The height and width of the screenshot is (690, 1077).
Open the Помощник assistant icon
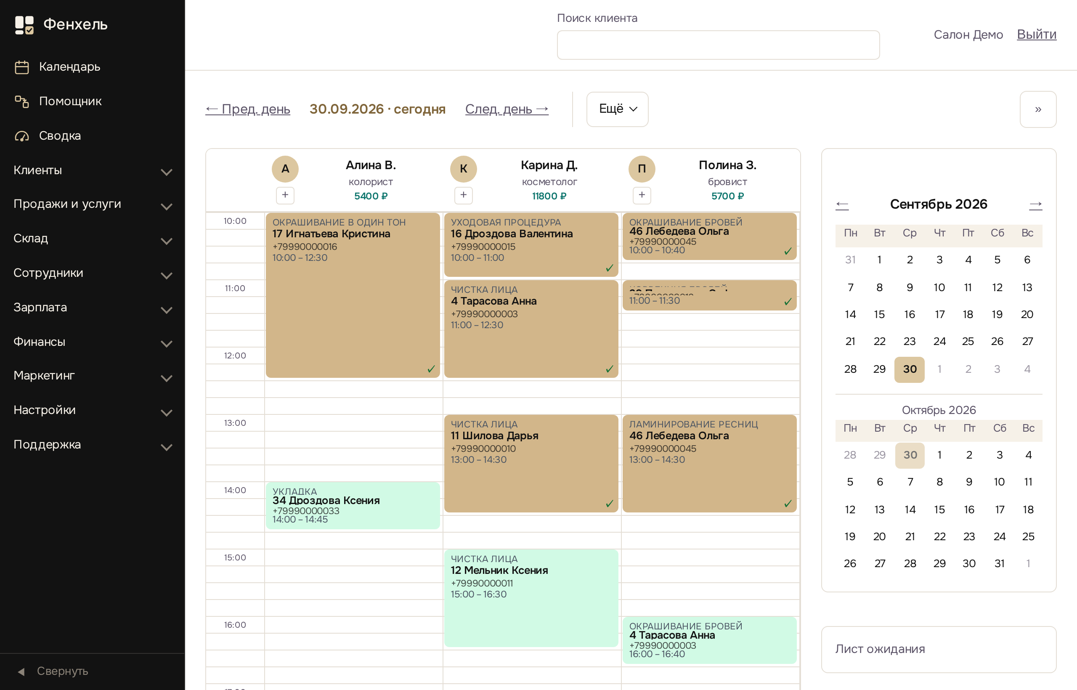point(21,101)
